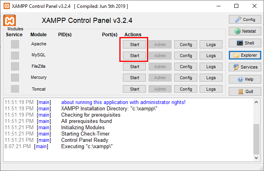Open the FileZilla Config menu

[x=186, y=67]
